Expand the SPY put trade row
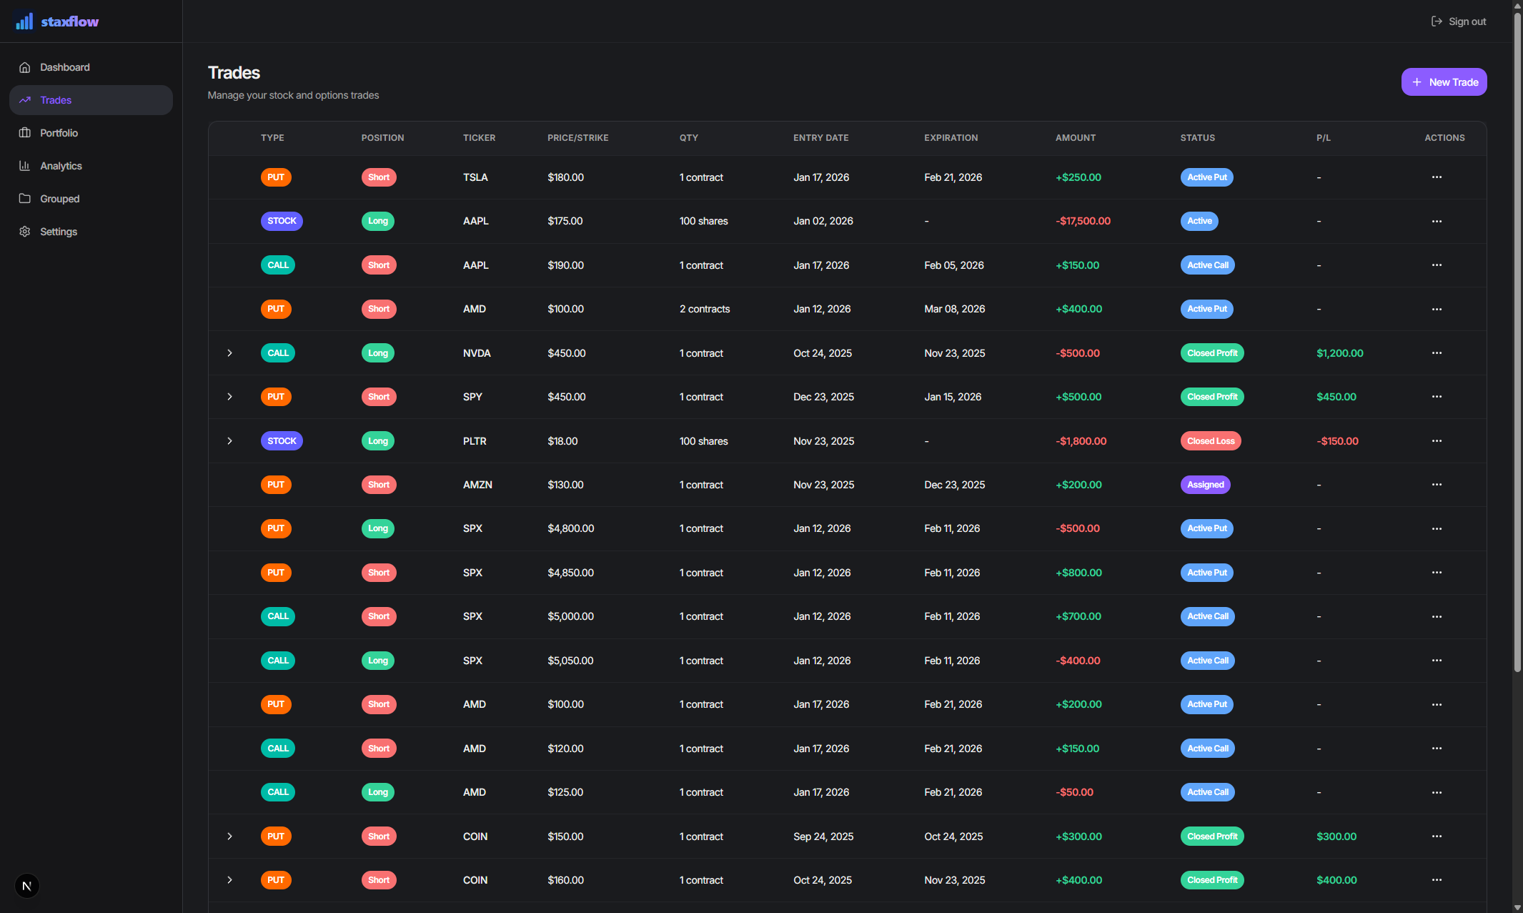 coord(229,397)
